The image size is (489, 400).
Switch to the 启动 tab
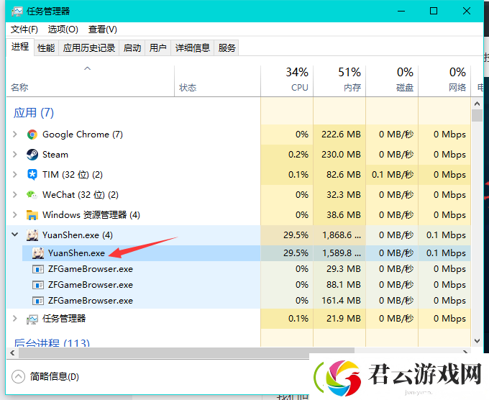[x=132, y=47]
